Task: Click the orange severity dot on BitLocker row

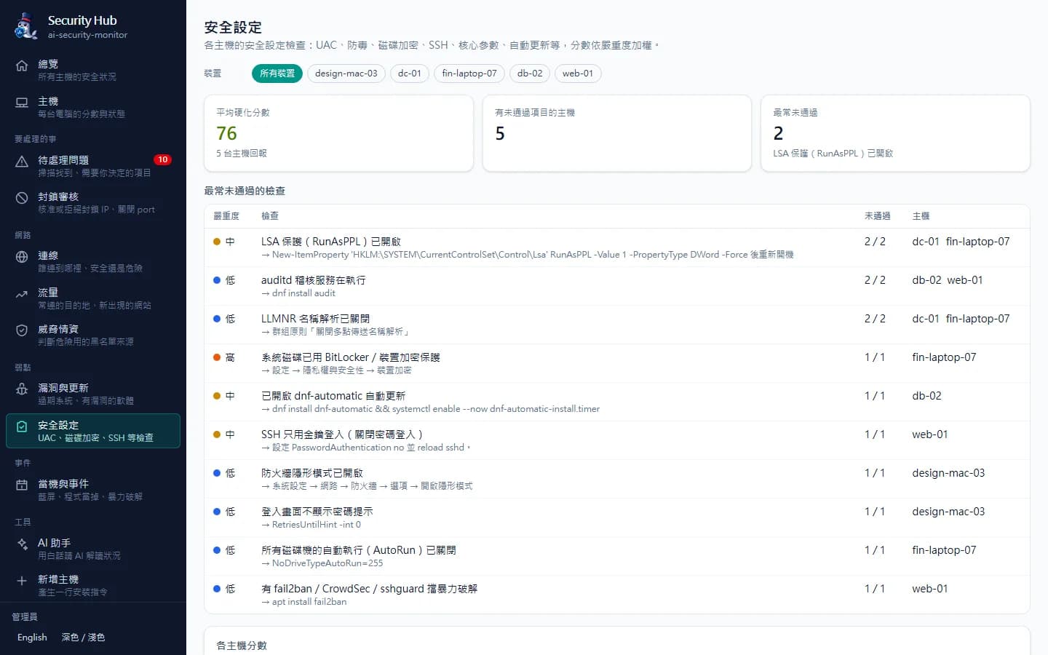Action: coord(217,357)
